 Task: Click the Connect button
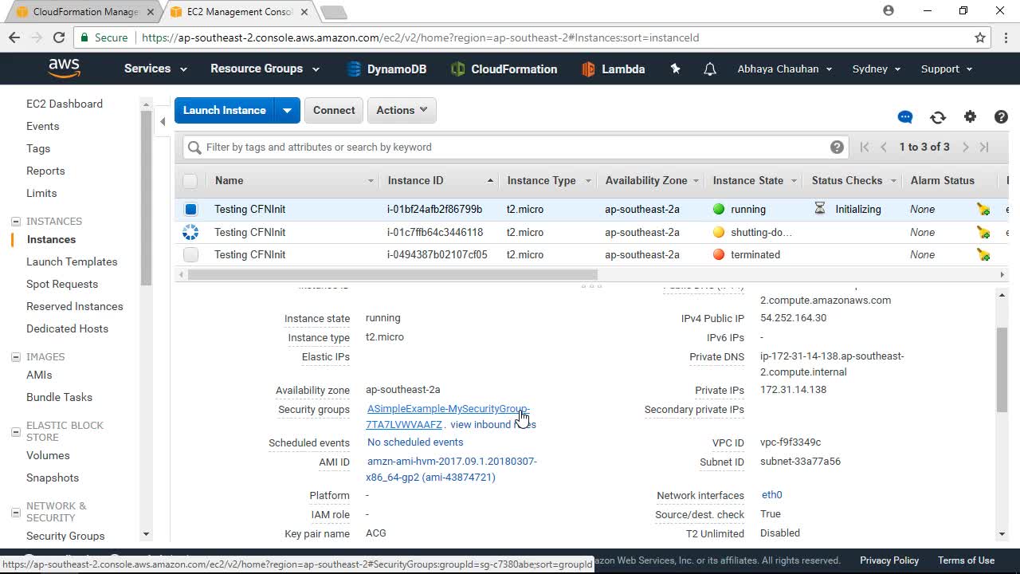pos(334,110)
